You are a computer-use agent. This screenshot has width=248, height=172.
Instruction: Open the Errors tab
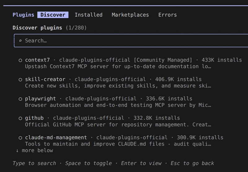point(167,15)
